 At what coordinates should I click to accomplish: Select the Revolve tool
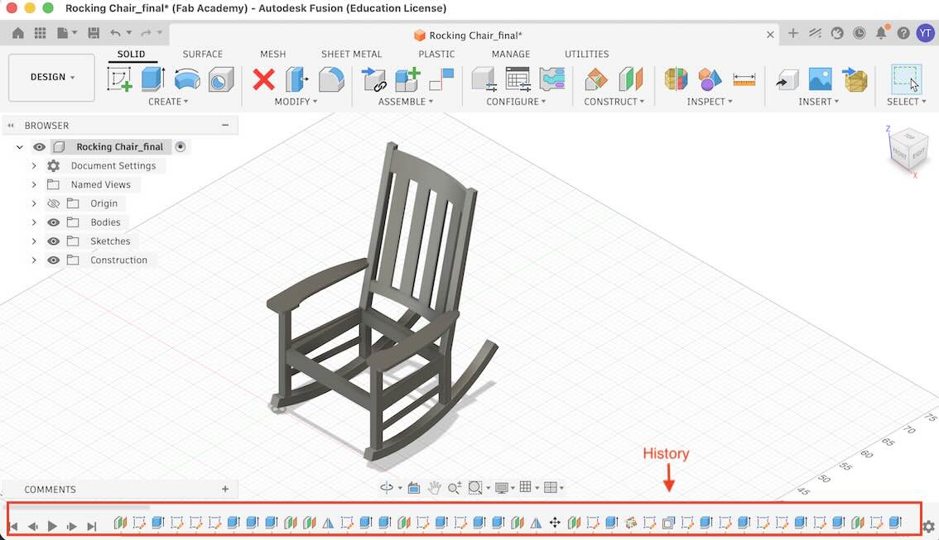(x=187, y=79)
